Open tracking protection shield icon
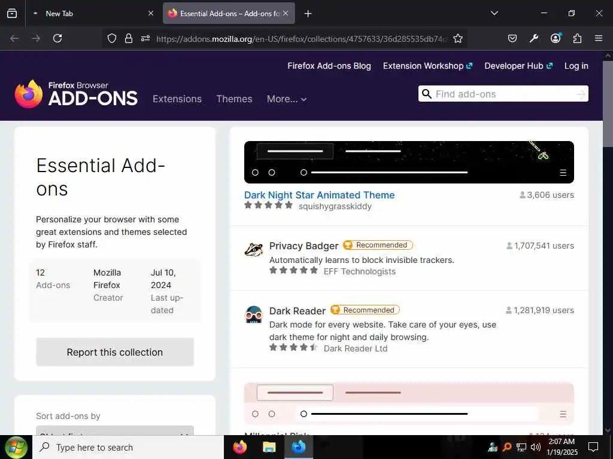The width and height of the screenshot is (613, 459). (112, 38)
